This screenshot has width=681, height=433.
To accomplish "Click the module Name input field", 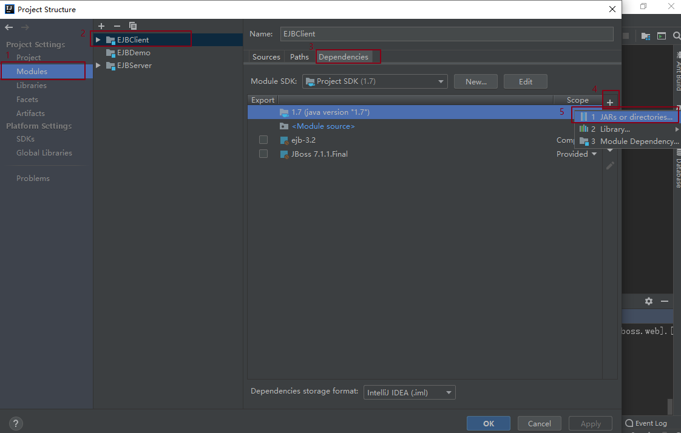I will (447, 34).
